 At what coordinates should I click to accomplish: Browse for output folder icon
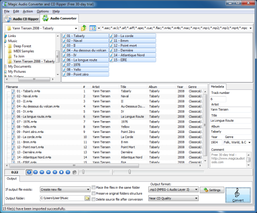pos(87,198)
